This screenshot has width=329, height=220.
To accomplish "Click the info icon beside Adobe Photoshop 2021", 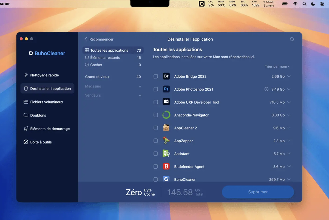I will click(x=266, y=89).
